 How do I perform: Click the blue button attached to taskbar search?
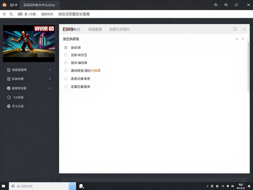(x=72, y=186)
